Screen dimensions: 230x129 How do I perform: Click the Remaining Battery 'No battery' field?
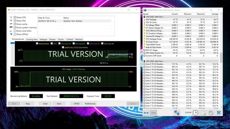coord(36,96)
